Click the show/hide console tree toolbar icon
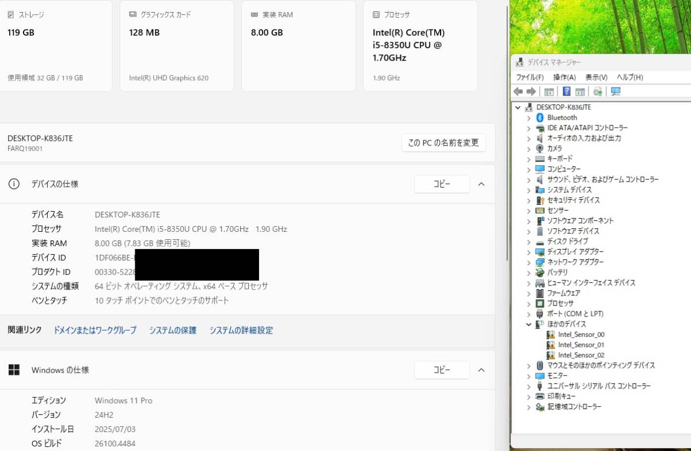 [549, 91]
